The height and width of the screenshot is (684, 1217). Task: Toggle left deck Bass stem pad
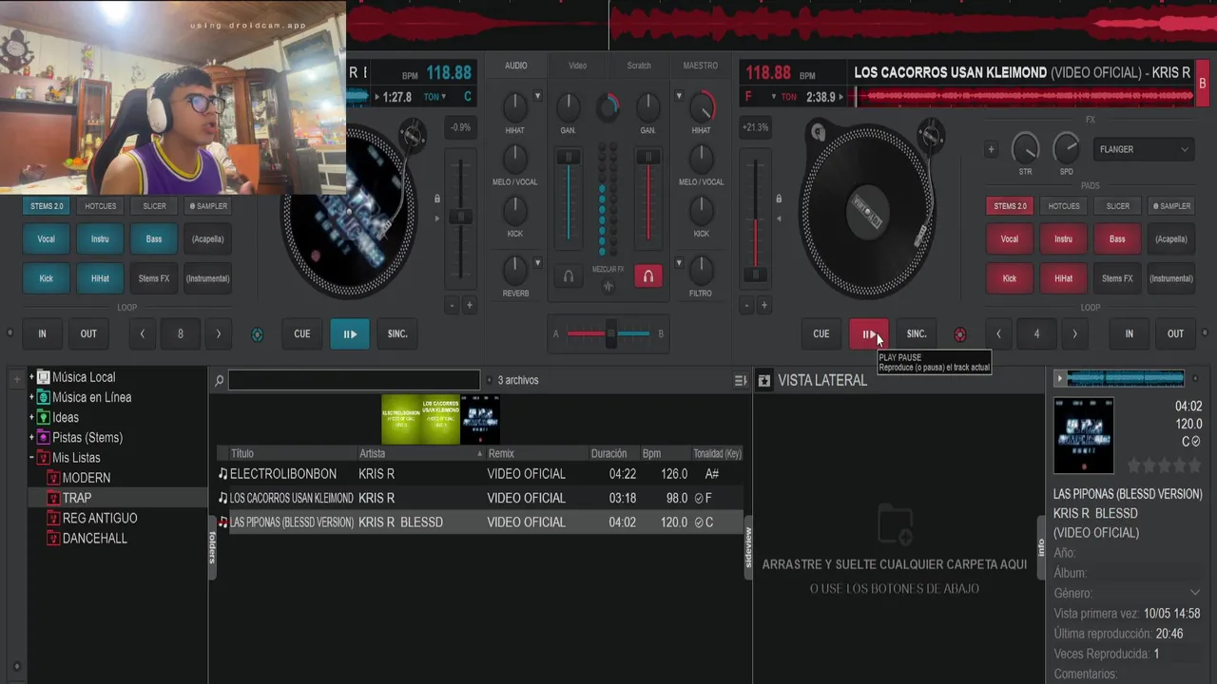coord(154,239)
